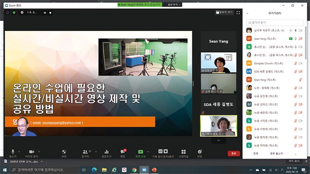Open the polls (설문조사) chart icon
Image resolution: width=310 pixels, height=174 pixels.
click(x=106, y=152)
